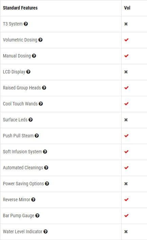The image size is (147, 240).
Task: Click the Standard Features column header
Action: coord(20,8)
